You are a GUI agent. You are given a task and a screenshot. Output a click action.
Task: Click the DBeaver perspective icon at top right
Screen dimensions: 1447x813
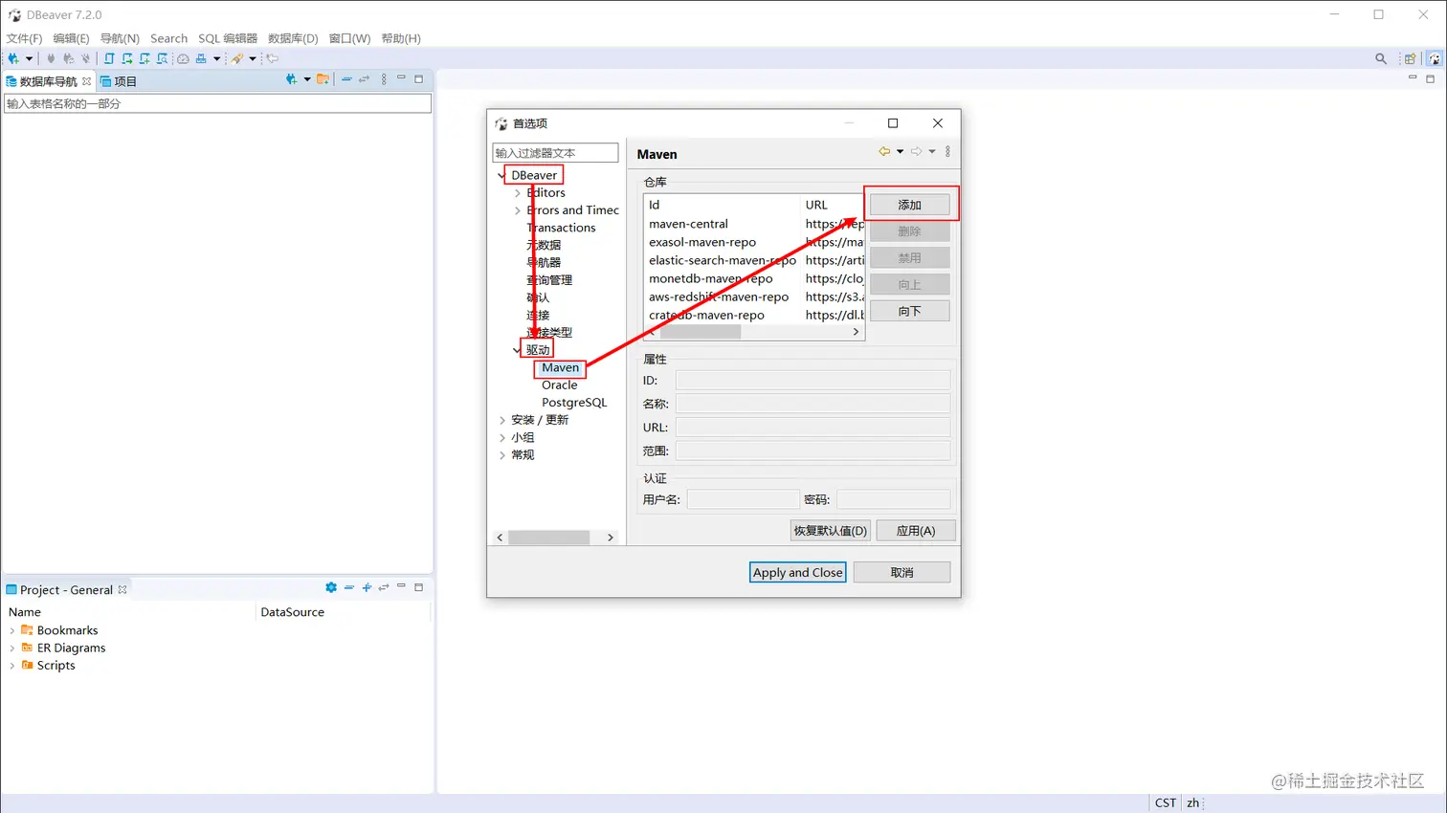[1434, 58]
